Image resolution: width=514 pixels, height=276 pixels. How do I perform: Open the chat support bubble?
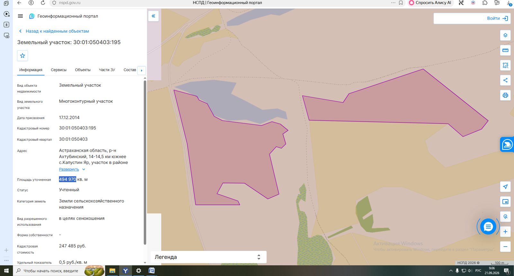point(488,227)
